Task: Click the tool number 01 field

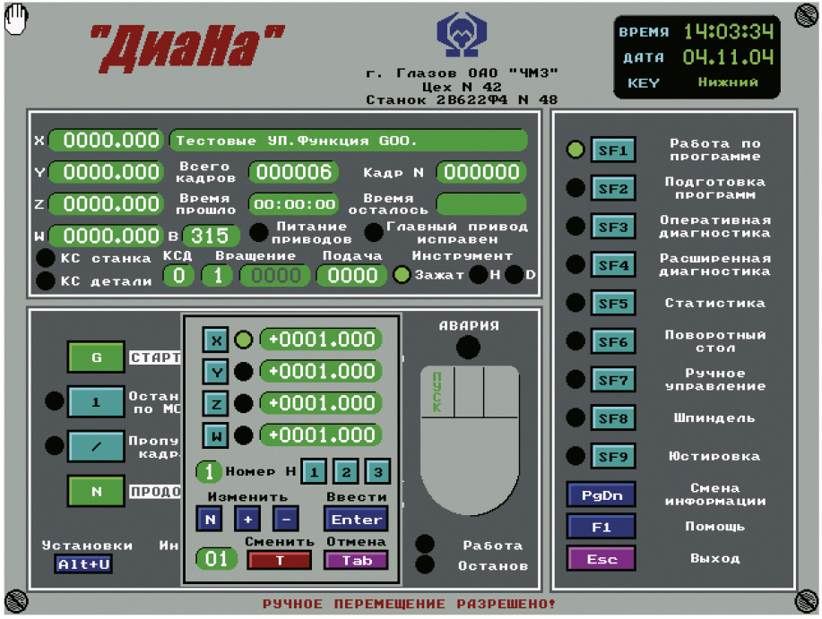Action: [x=217, y=559]
